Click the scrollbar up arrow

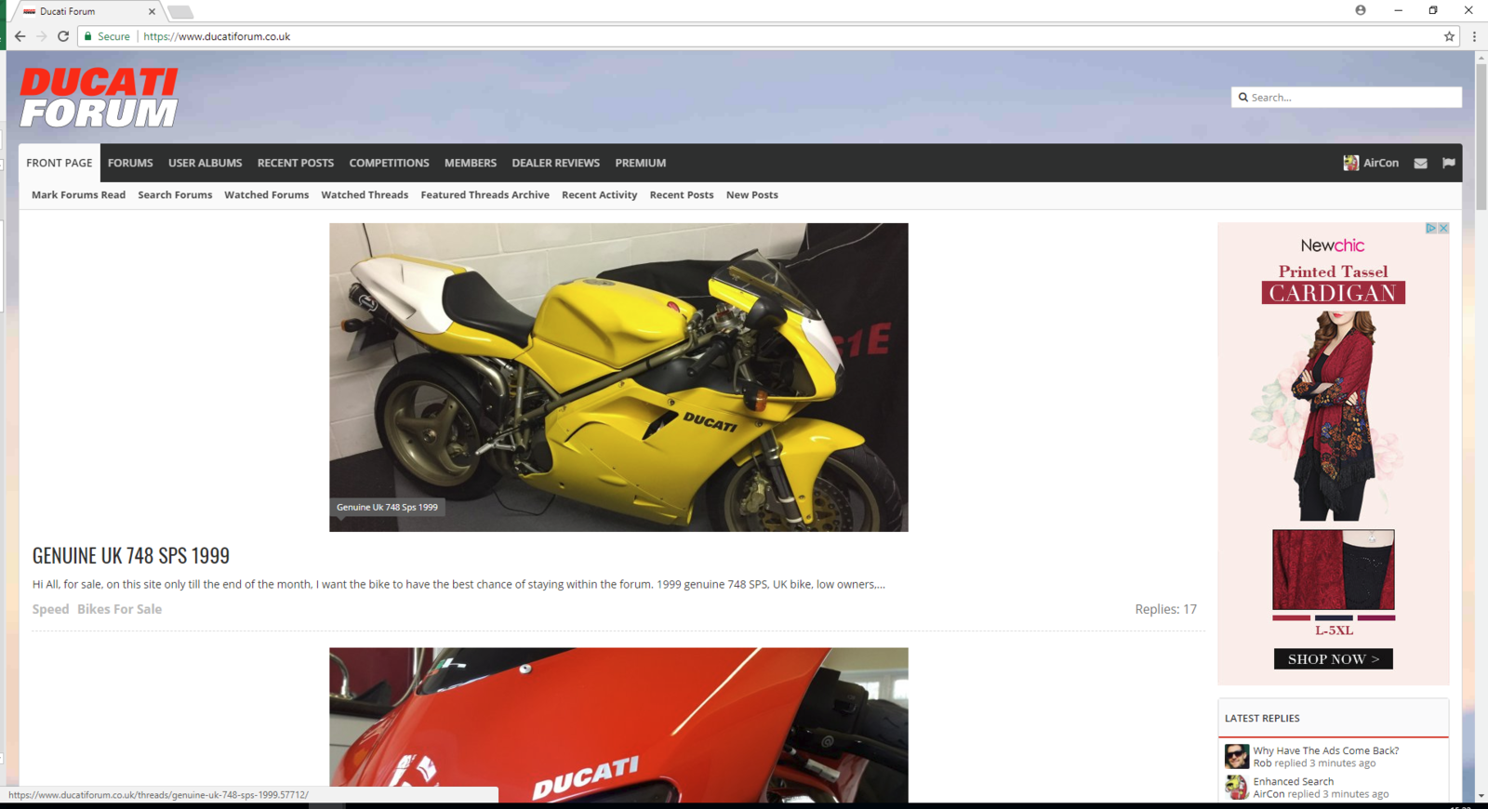coord(1481,58)
